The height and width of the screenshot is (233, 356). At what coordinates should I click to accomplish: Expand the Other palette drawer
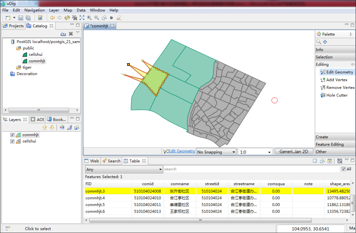coord(335,152)
